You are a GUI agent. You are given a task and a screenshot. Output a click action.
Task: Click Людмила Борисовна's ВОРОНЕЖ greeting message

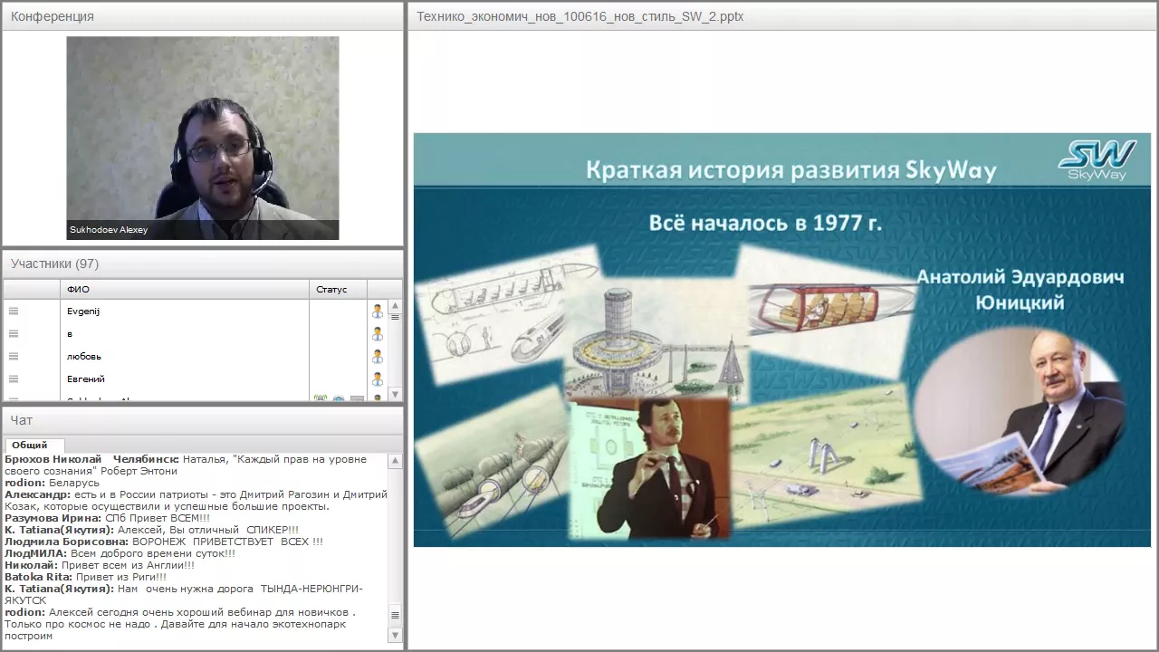(x=164, y=542)
